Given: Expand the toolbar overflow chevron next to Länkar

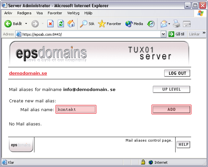Looking at the screenshot, I should 204,33.
